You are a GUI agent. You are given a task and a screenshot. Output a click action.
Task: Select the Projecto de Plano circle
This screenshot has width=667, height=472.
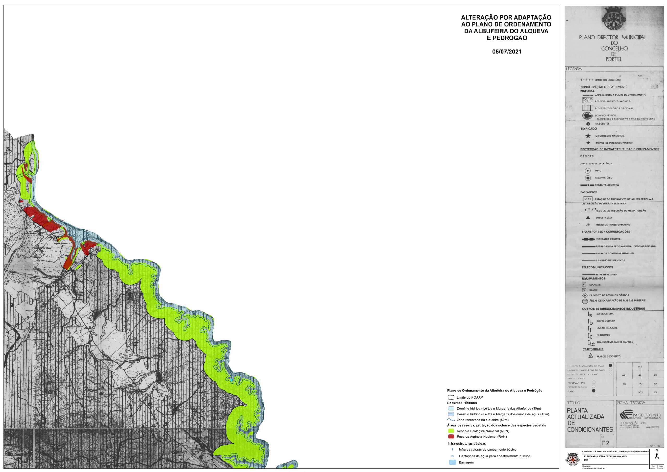(x=594, y=387)
